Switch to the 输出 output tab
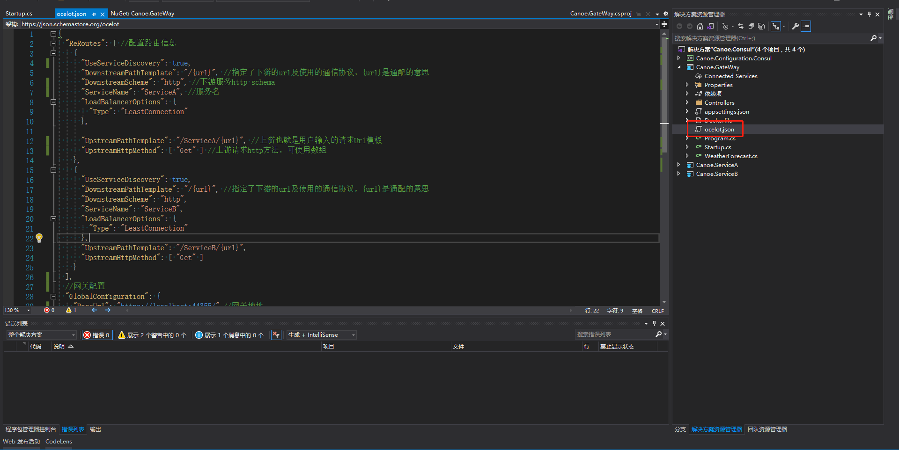 click(x=96, y=429)
